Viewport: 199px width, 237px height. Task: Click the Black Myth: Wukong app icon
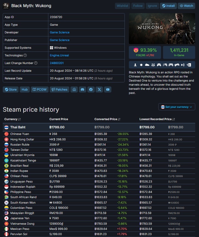pos(6,6)
